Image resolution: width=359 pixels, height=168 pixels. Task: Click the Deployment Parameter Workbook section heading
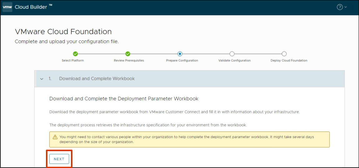124,99
